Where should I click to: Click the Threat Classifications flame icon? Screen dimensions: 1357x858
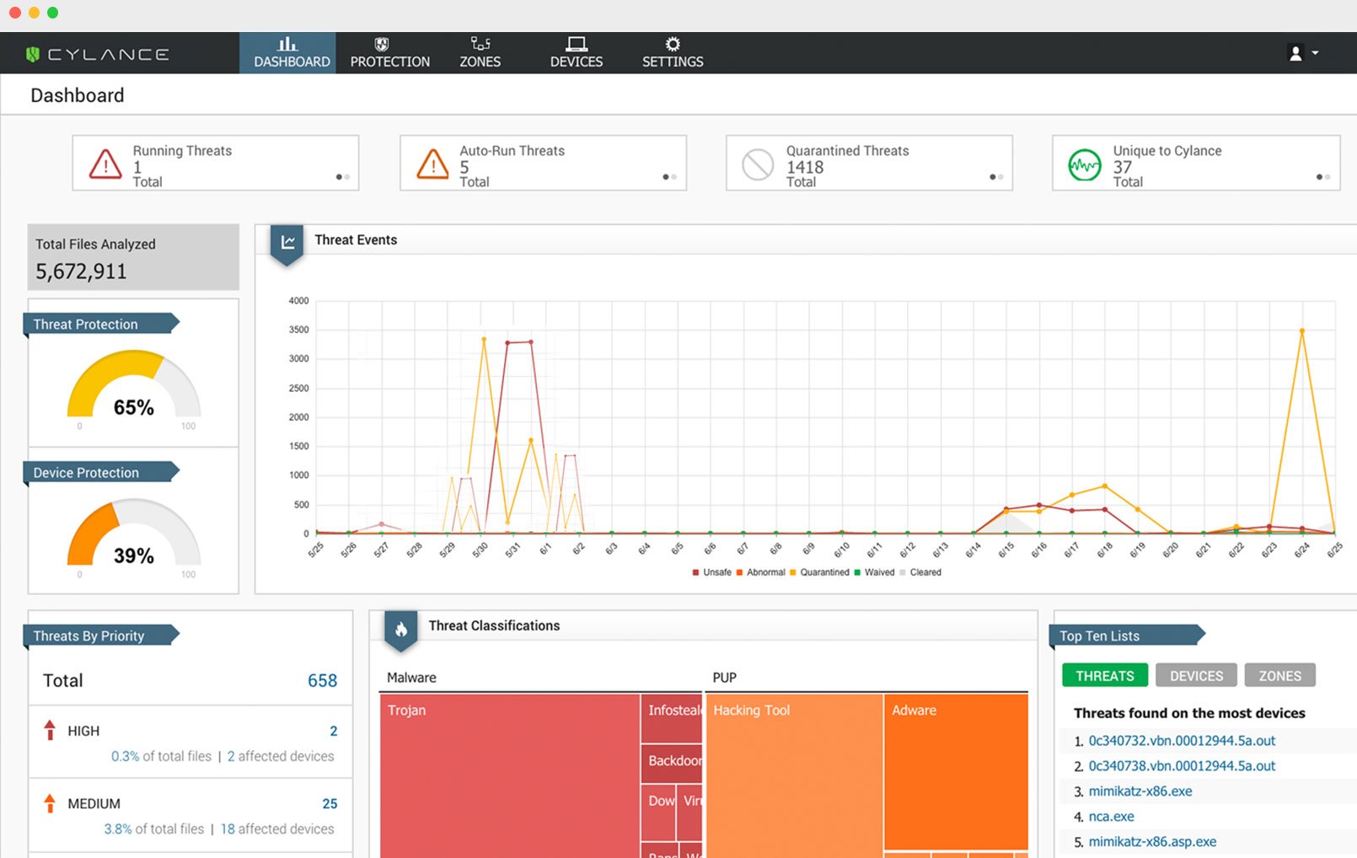(401, 629)
